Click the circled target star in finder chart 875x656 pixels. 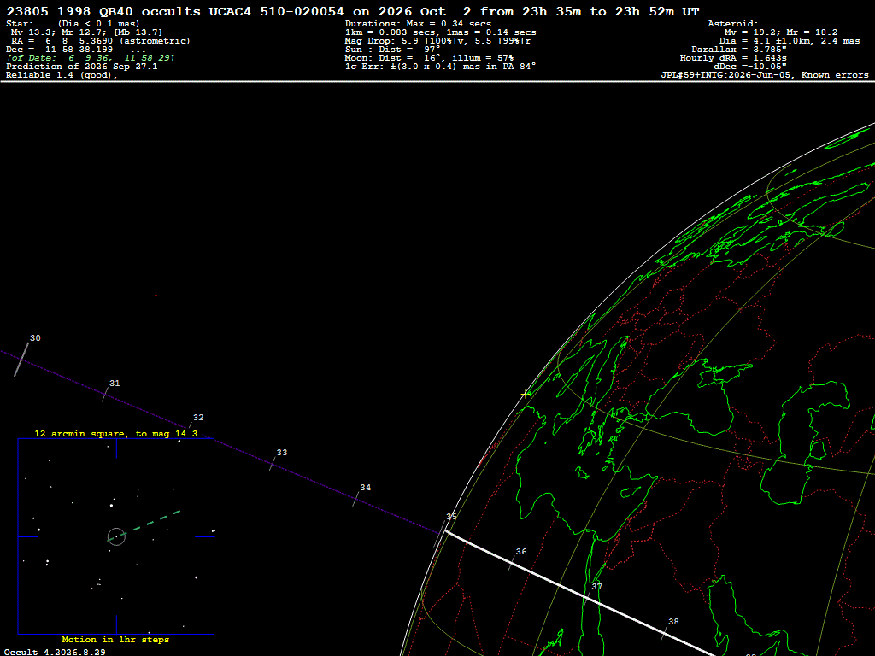[x=116, y=536]
